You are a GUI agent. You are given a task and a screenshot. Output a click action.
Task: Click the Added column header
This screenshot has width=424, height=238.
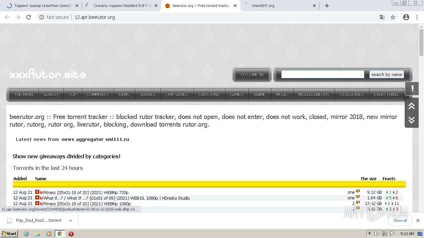click(20, 178)
